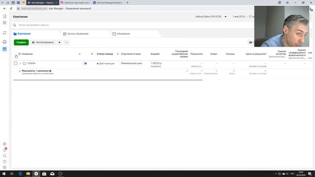Click the search magnifier in left sidebar
315x177 pixels.
pyautogui.click(x=4, y=156)
